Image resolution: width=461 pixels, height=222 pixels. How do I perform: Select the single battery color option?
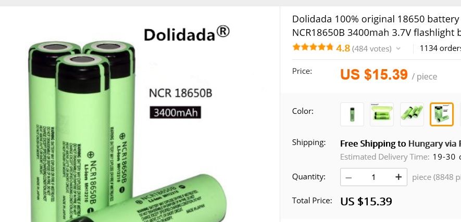352,114
